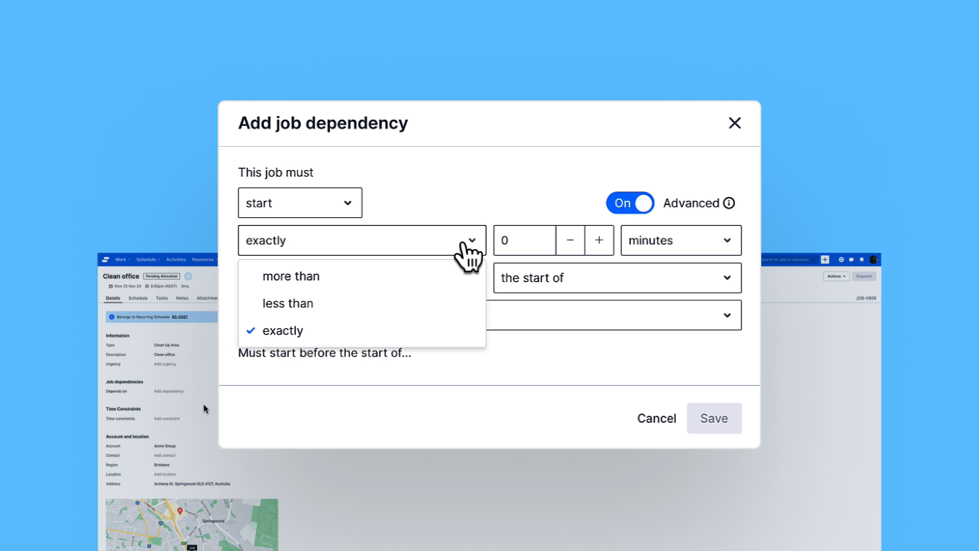This screenshot has width=979, height=551.
Task: Open the Work menu in the navigation bar
Action: 121,259
